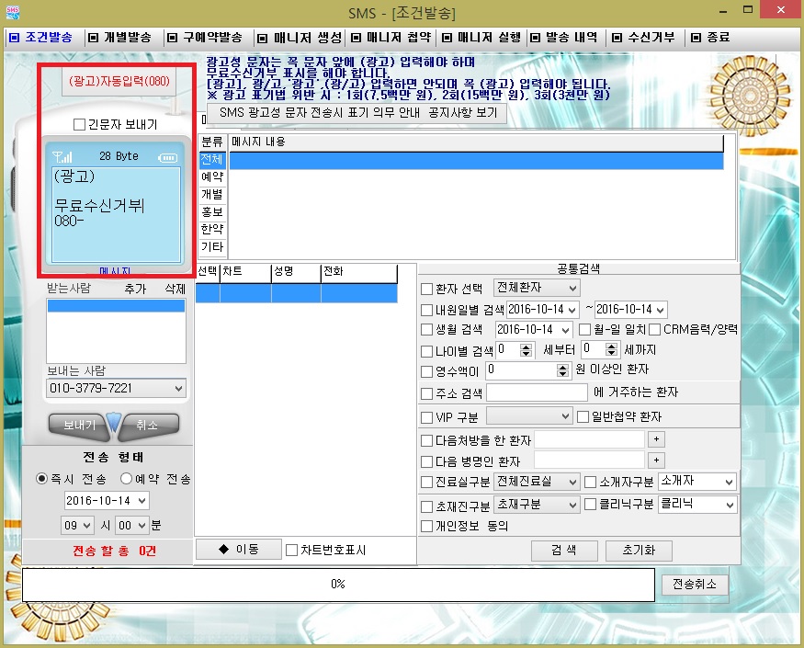Click the 검 색 search button
The height and width of the screenshot is (648, 804).
pos(563,551)
